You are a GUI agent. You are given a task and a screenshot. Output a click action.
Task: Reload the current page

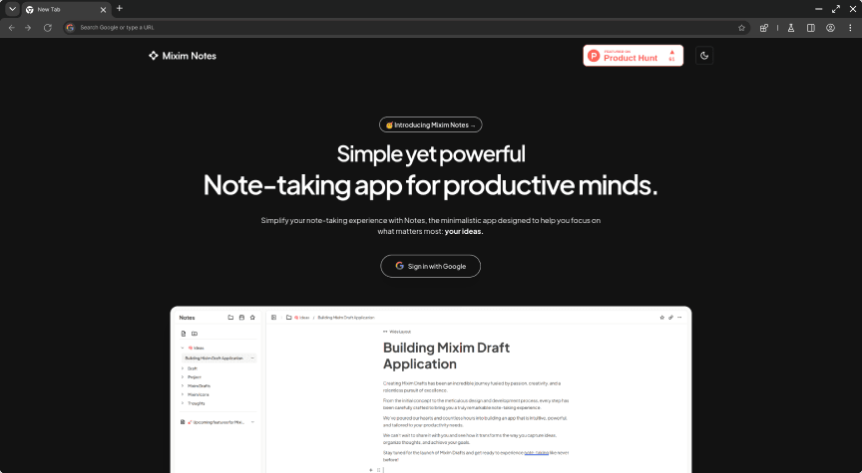pyautogui.click(x=48, y=28)
